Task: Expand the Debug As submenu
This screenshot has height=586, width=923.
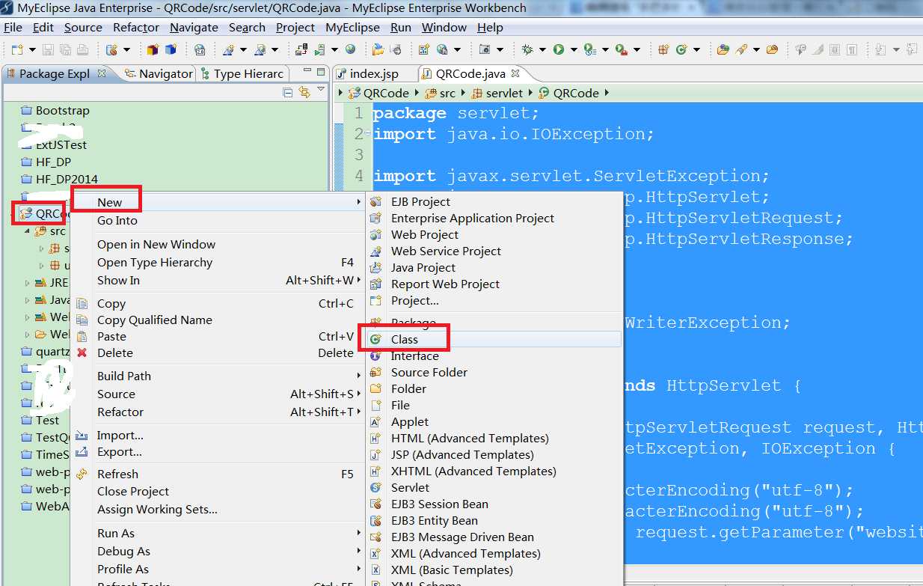Action: 218,551
